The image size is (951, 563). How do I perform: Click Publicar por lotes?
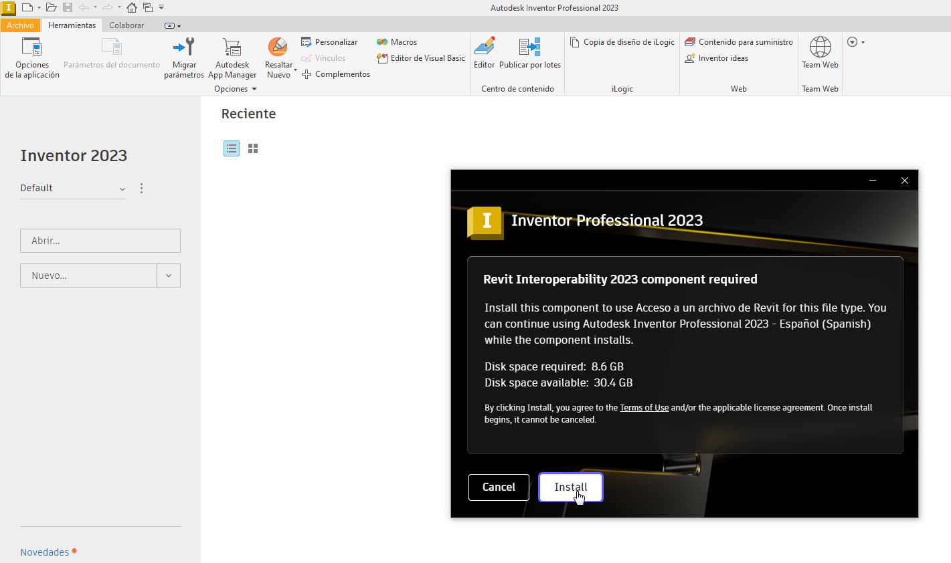click(x=530, y=53)
